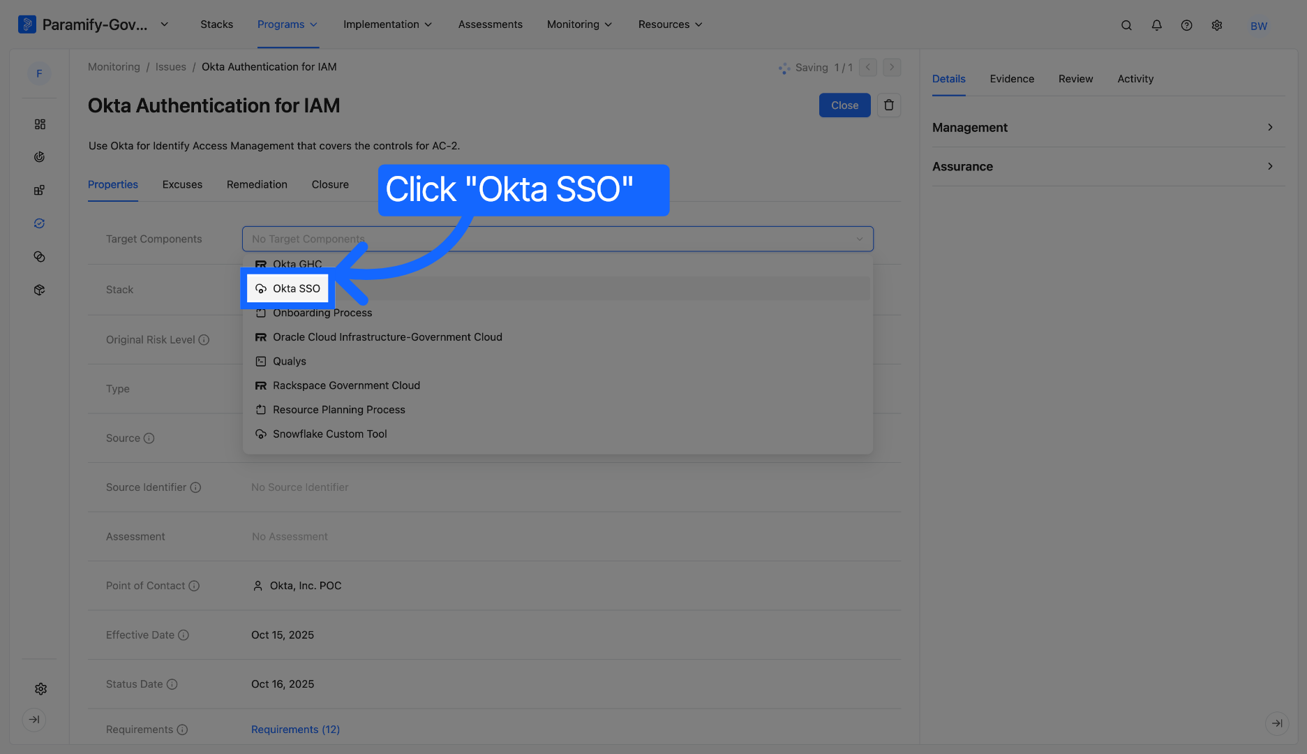Go to next issue arrow
This screenshot has width=1307, height=754.
click(x=892, y=68)
